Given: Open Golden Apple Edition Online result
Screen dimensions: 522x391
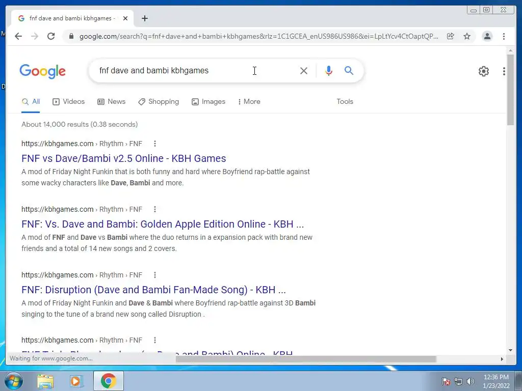Looking at the screenshot, I should 163,224.
